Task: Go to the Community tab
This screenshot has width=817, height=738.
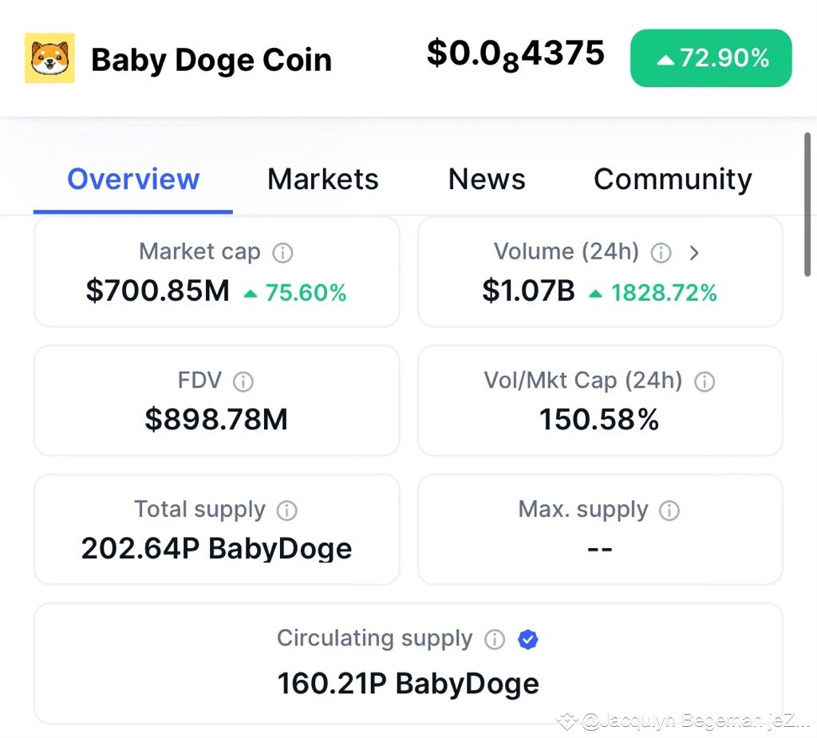Action: coord(673,180)
